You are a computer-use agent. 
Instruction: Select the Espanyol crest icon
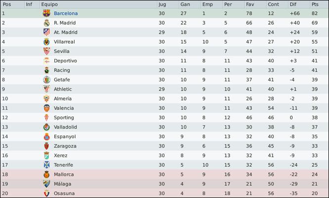46,137
